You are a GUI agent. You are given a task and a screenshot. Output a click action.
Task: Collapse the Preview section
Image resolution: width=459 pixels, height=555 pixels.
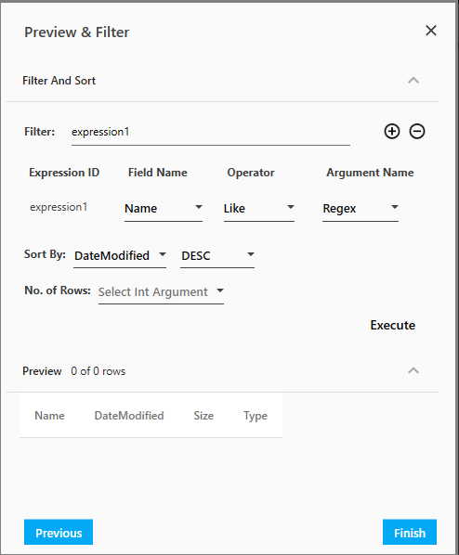413,370
